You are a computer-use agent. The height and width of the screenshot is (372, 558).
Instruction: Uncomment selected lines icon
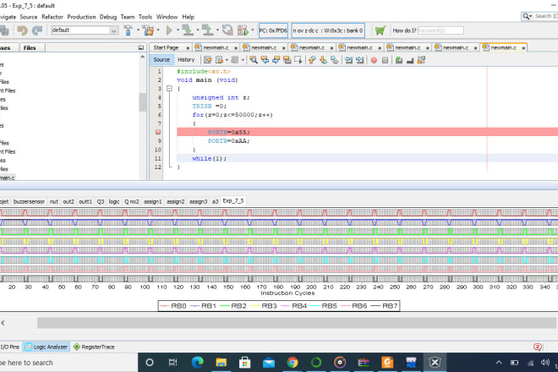click(x=410, y=60)
